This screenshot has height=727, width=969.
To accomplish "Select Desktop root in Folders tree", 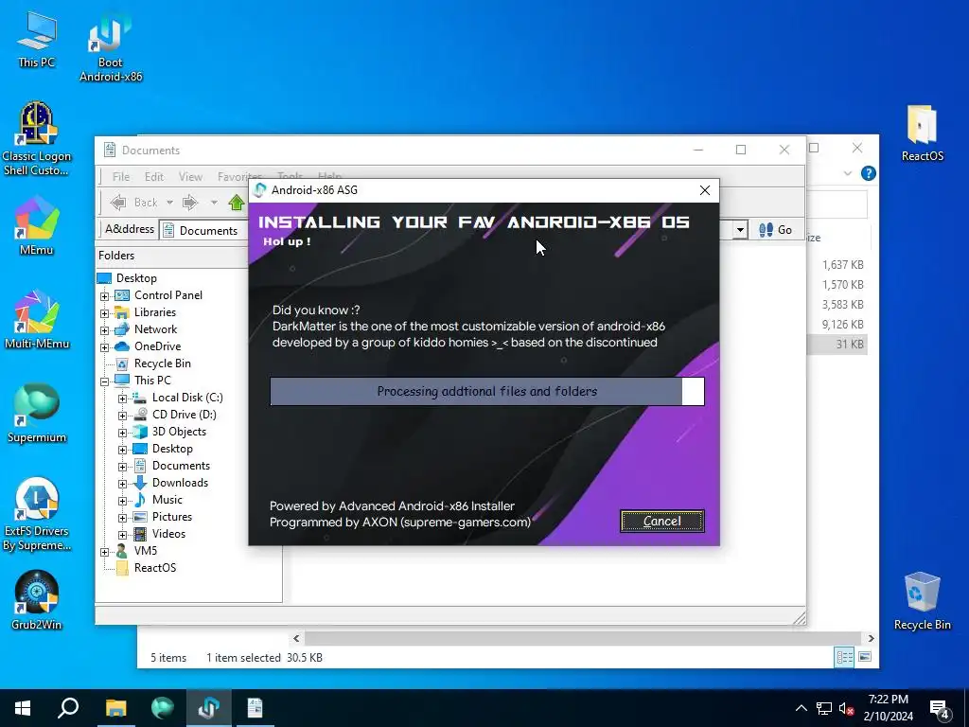I will click(136, 278).
